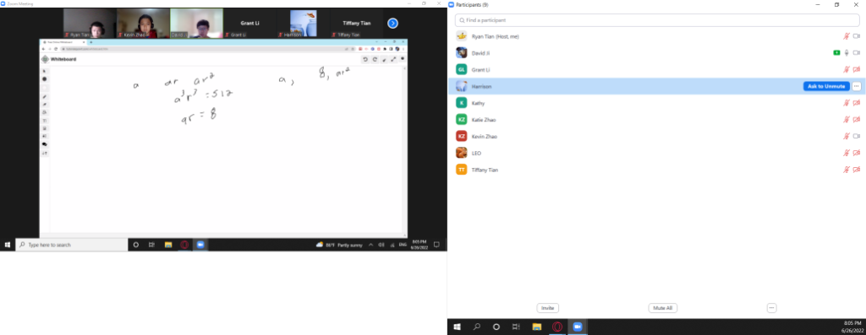866x335 pixels.
Task: Open the more menu beside Mute All
Action: pos(771,308)
